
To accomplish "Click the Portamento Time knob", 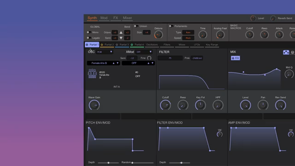I will 203,35.
